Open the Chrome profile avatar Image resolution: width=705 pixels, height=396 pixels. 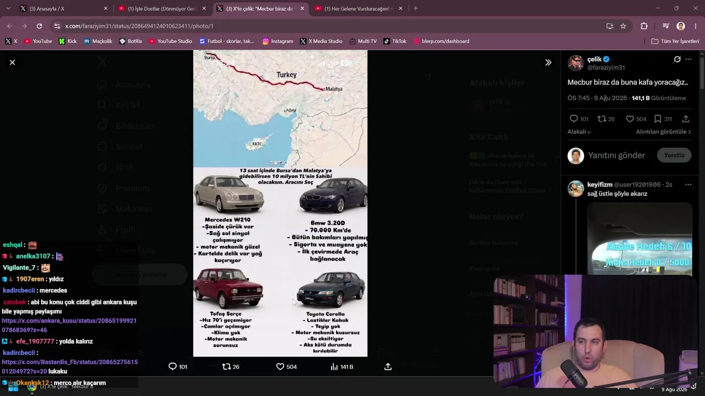click(x=681, y=26)
